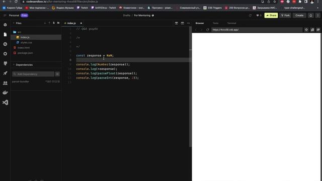Go back in the preview browser
Screen dimensions: 322x181
(x=196, y=30)
